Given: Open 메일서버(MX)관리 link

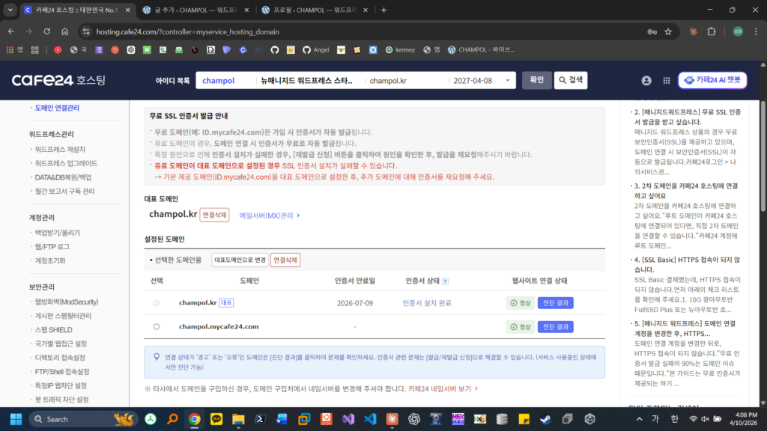Looking at the screenshot, I should [x=269, y=215].
